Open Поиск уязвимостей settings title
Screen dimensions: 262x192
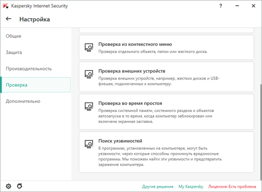pyautogui.click(x=121, y=141)
